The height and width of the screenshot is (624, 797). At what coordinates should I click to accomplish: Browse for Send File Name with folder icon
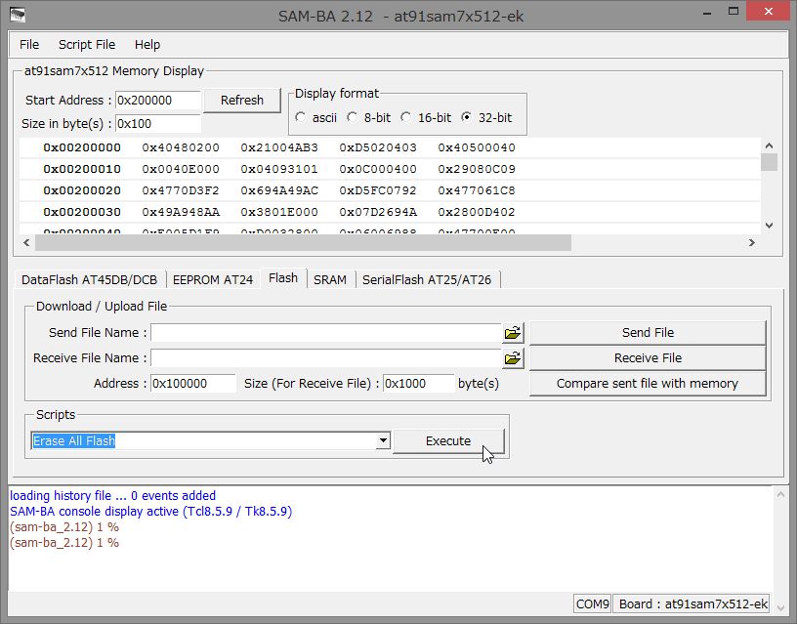click(513, 333)
